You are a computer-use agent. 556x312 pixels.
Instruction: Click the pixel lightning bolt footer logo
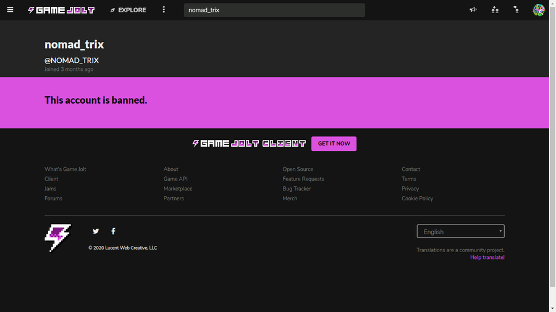coord(58,238)
